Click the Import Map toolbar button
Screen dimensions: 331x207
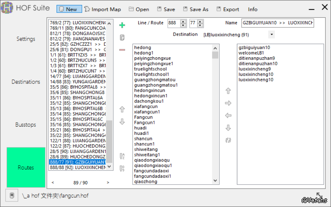103,9
